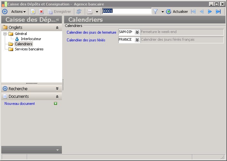Click the application icon in title bar
227x161 pixels.
pyautogui.click(x=4, y=4)
